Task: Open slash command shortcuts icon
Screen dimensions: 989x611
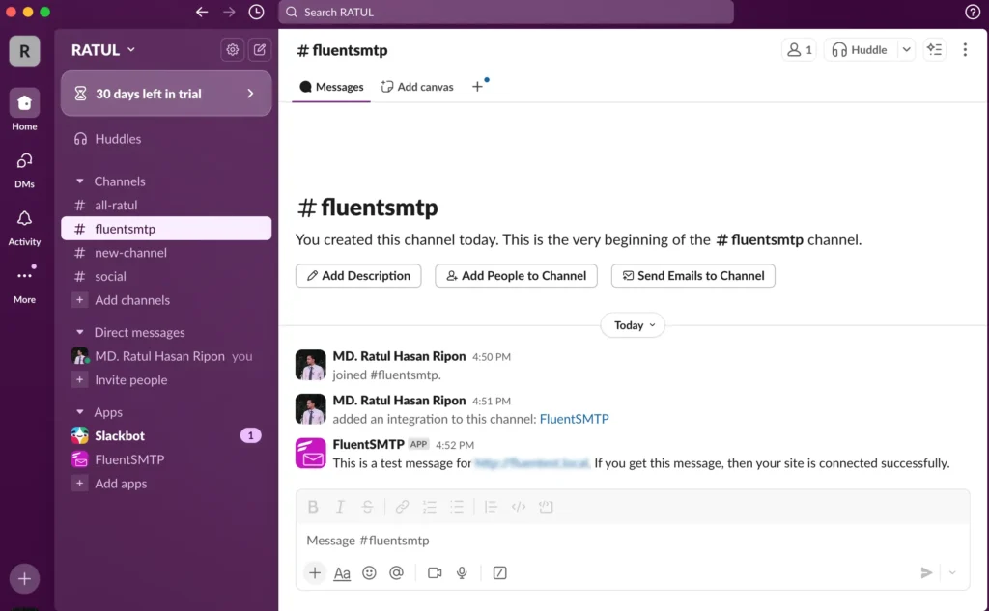Action: [499, 572]
